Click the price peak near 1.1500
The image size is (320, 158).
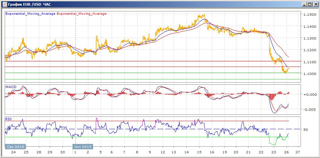tap(202, 15)
